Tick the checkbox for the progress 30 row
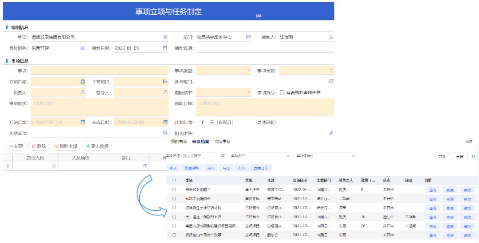 click(174, 217)
